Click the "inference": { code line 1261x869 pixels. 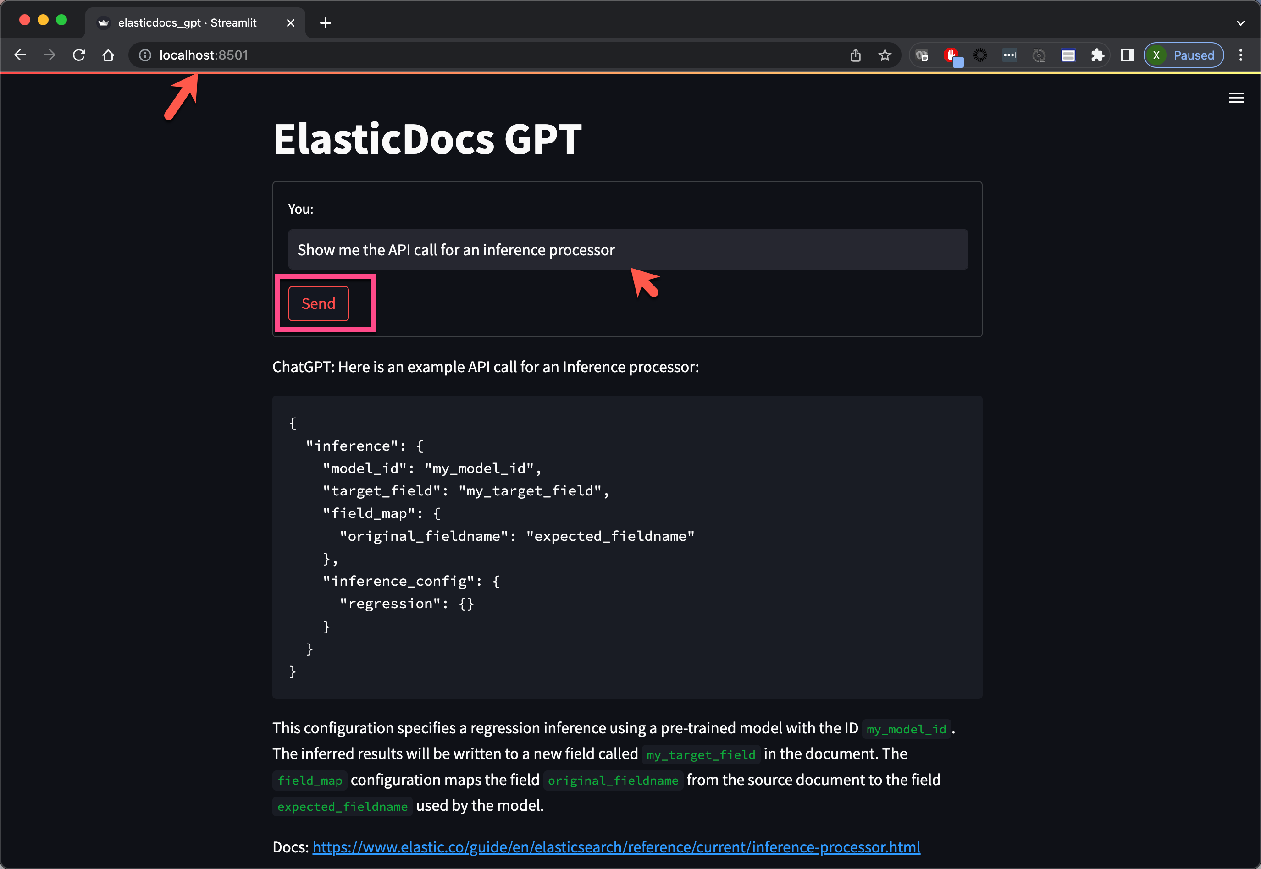(365, 445)
